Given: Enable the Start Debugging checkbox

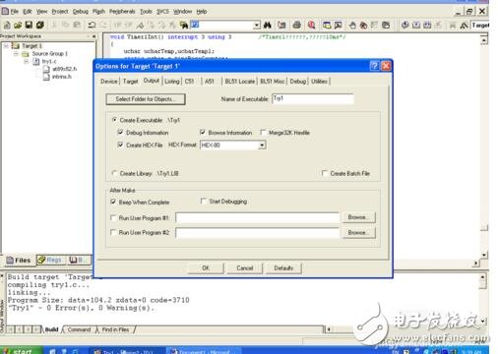Looking at the screenshot, I should [x=204, y=201].
